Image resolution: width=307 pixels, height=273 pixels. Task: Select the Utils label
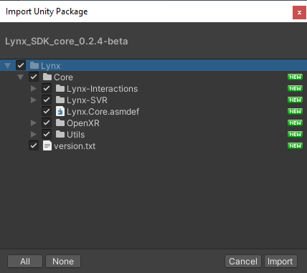click(75, 135)
